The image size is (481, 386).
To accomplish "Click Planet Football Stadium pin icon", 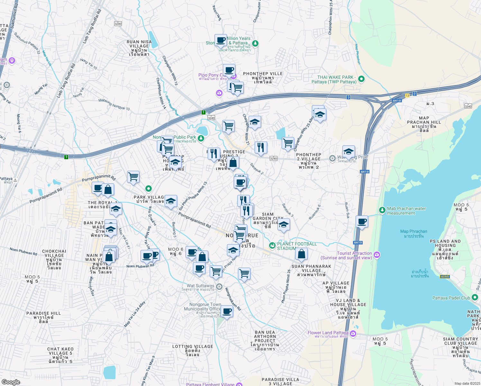I will tap(273, 246).
